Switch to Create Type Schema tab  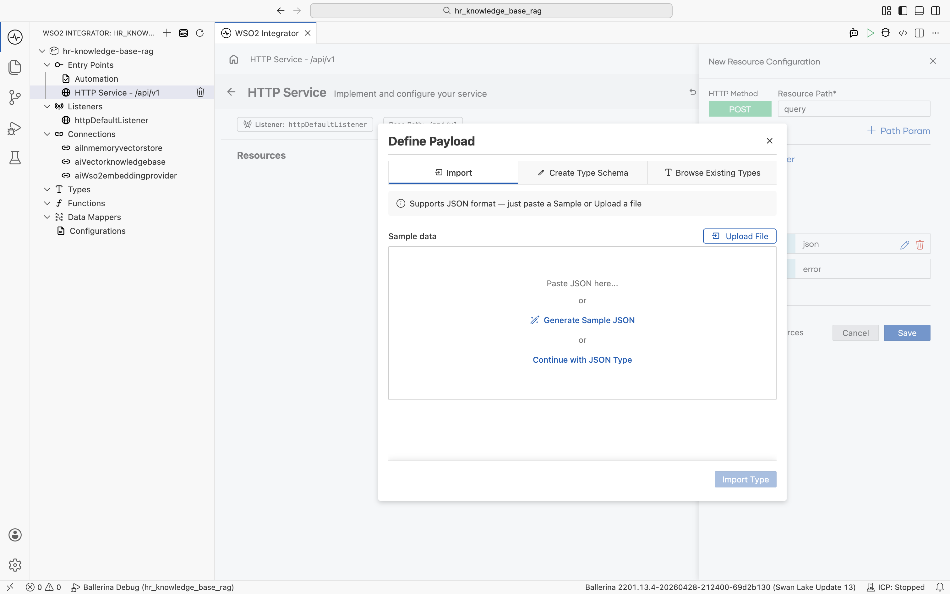[582, 173]
